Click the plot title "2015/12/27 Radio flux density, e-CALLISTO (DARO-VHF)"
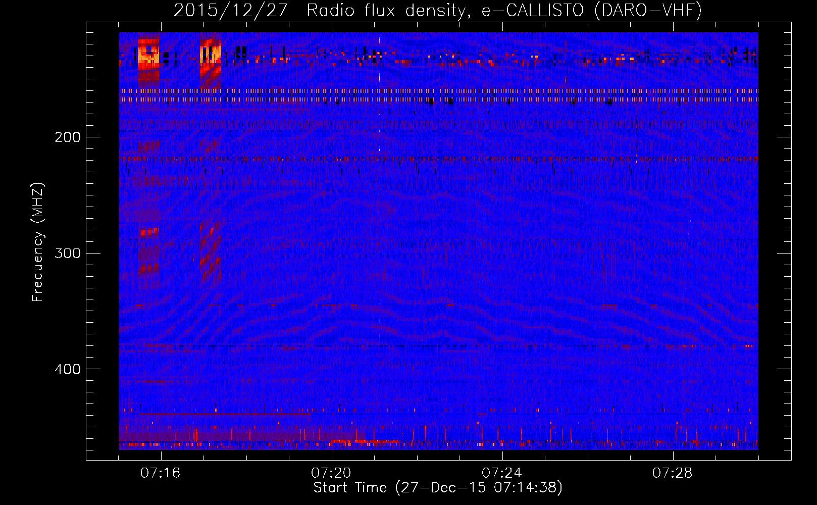The width and height of the screenshot is (817, 505). click(x=438, y=10)
